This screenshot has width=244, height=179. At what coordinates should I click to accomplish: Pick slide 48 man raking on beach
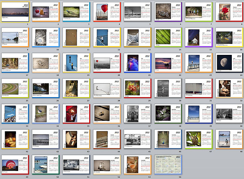pos(229,139)
